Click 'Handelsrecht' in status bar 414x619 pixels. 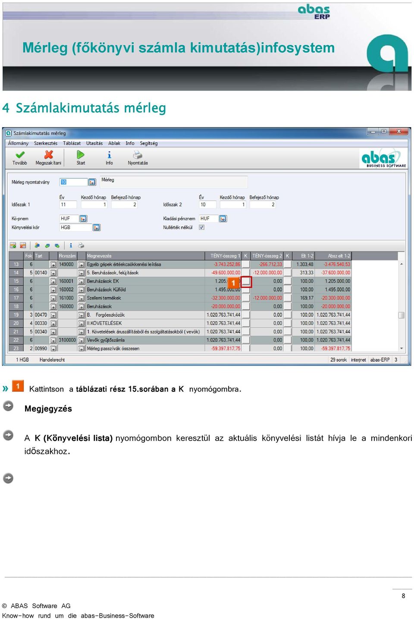[52, 360]
